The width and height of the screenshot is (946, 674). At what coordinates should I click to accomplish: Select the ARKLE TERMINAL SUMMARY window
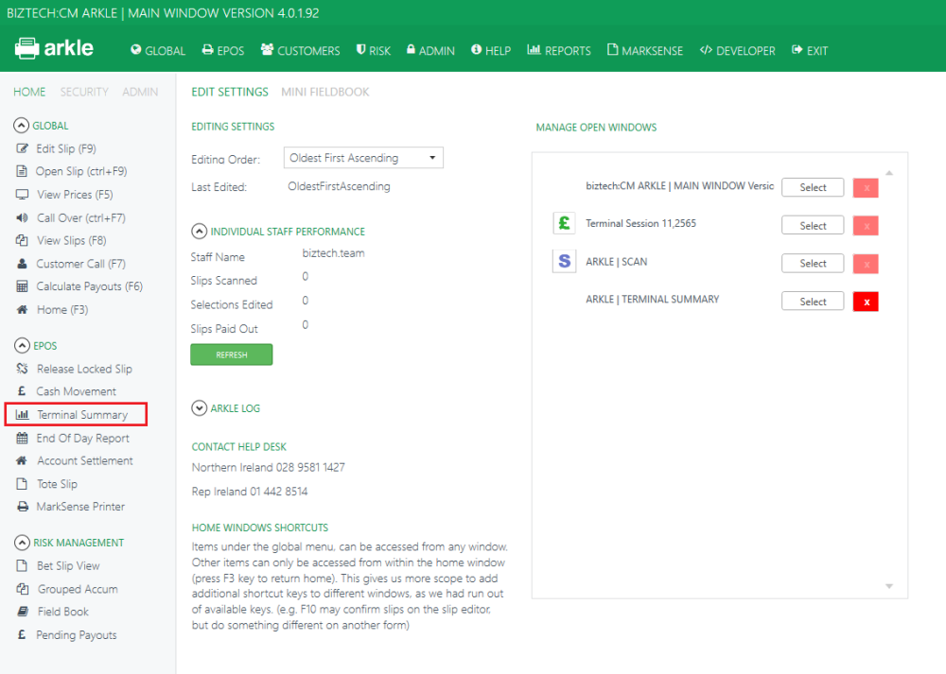coord(812,301)
